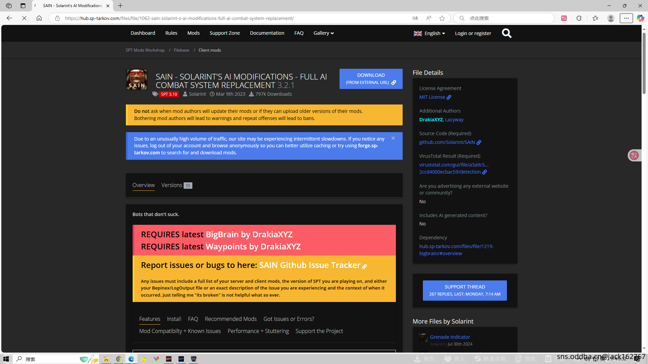Open Chrome from taskbar
648x364 pixels.
tap(118, 359)
